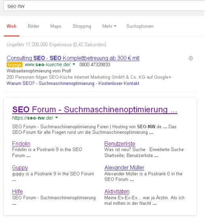
Task: Switch to the Bilder tab
Action: tap(34, 26)
